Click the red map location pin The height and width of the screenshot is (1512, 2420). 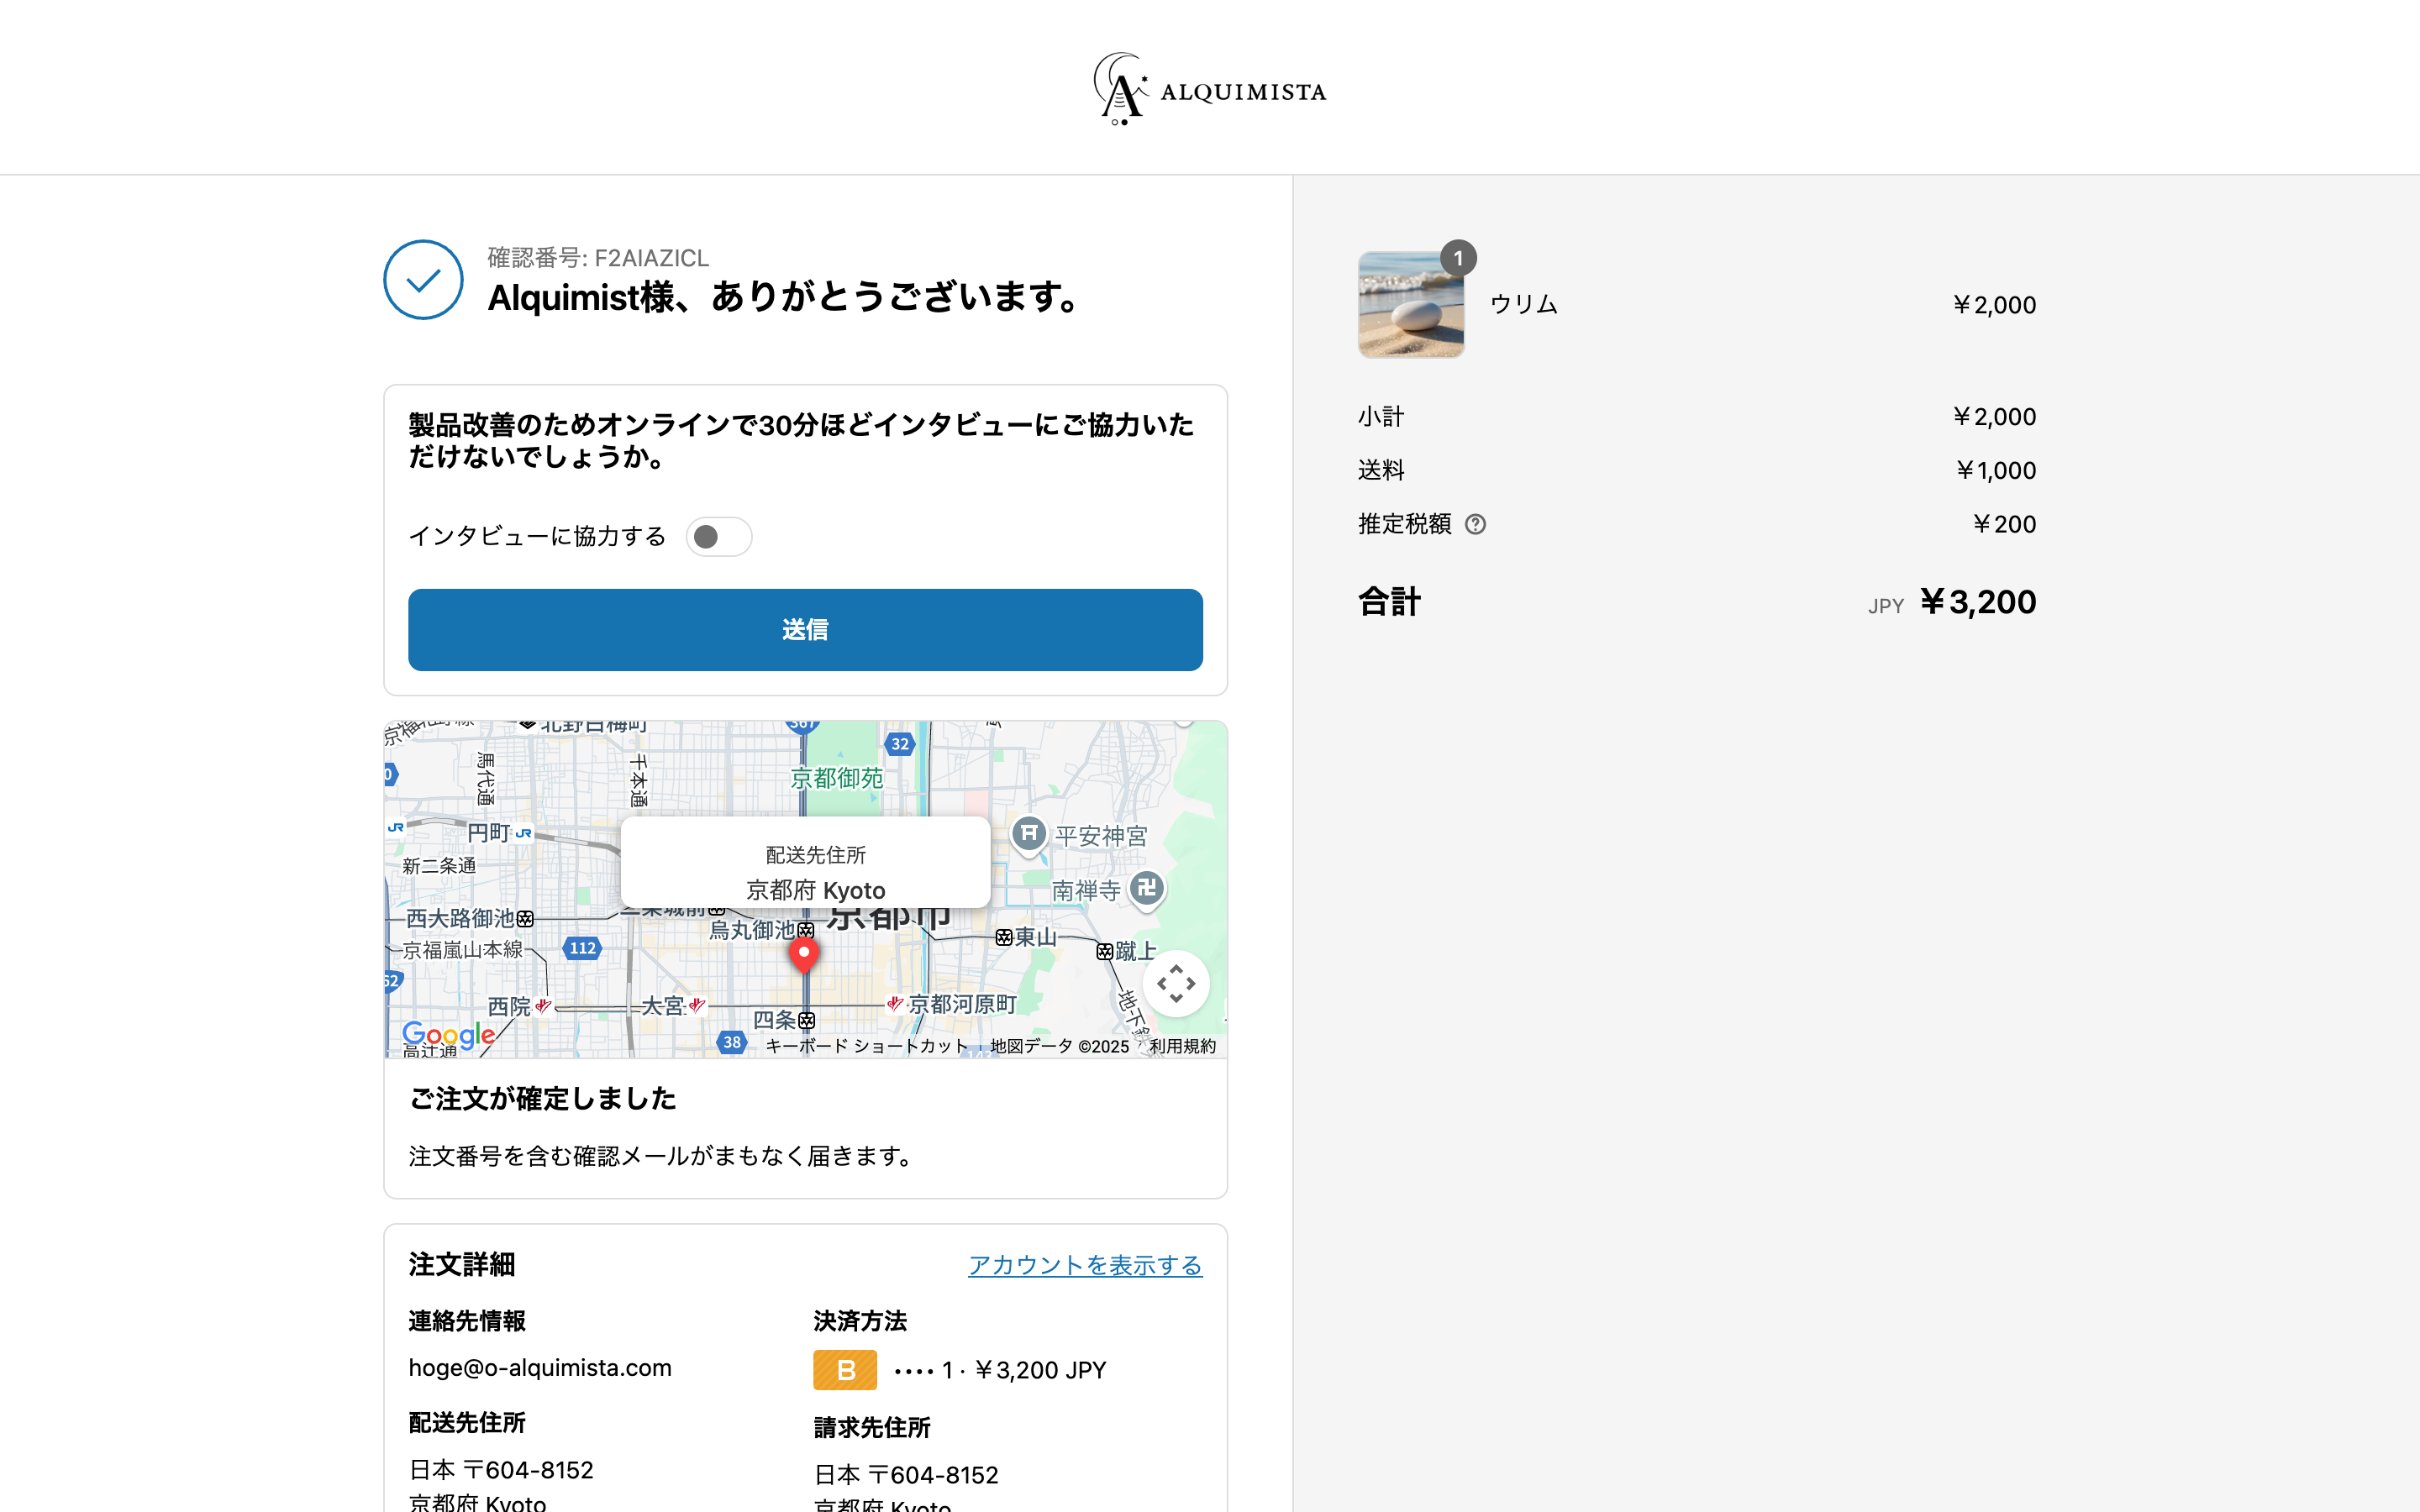pyautogui.click(x=804, y=956)
